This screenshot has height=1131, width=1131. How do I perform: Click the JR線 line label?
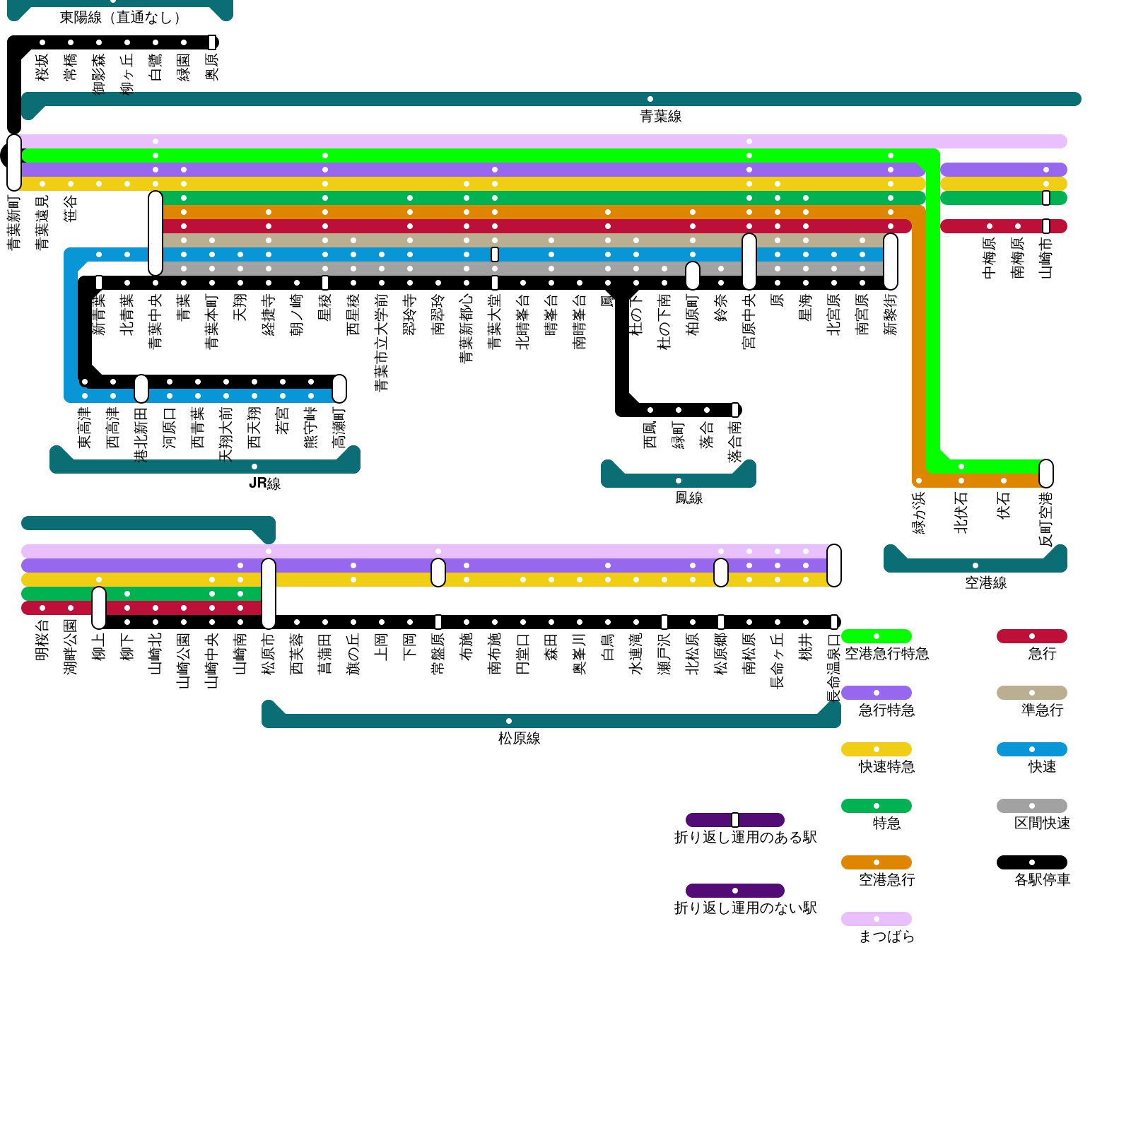point(264,484)
